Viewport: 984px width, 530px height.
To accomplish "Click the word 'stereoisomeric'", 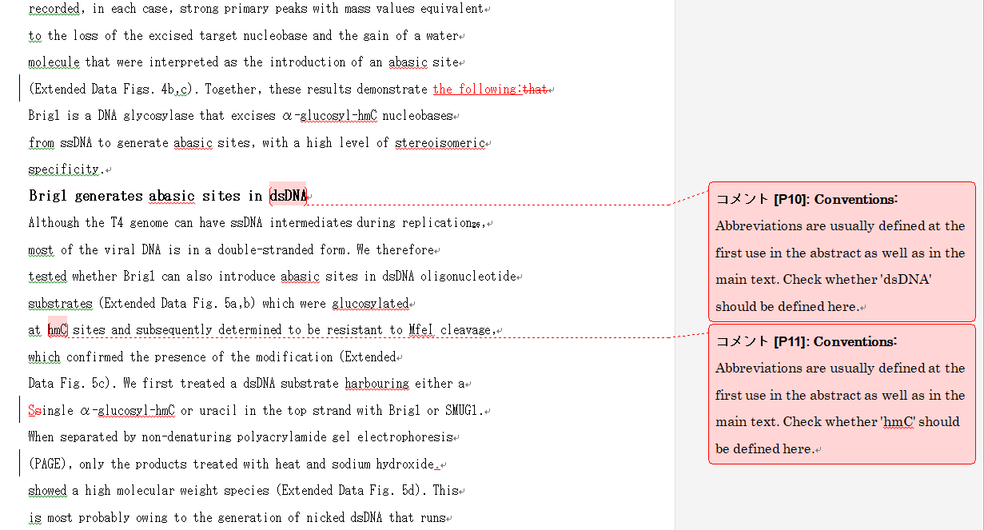I will point(440,142).
